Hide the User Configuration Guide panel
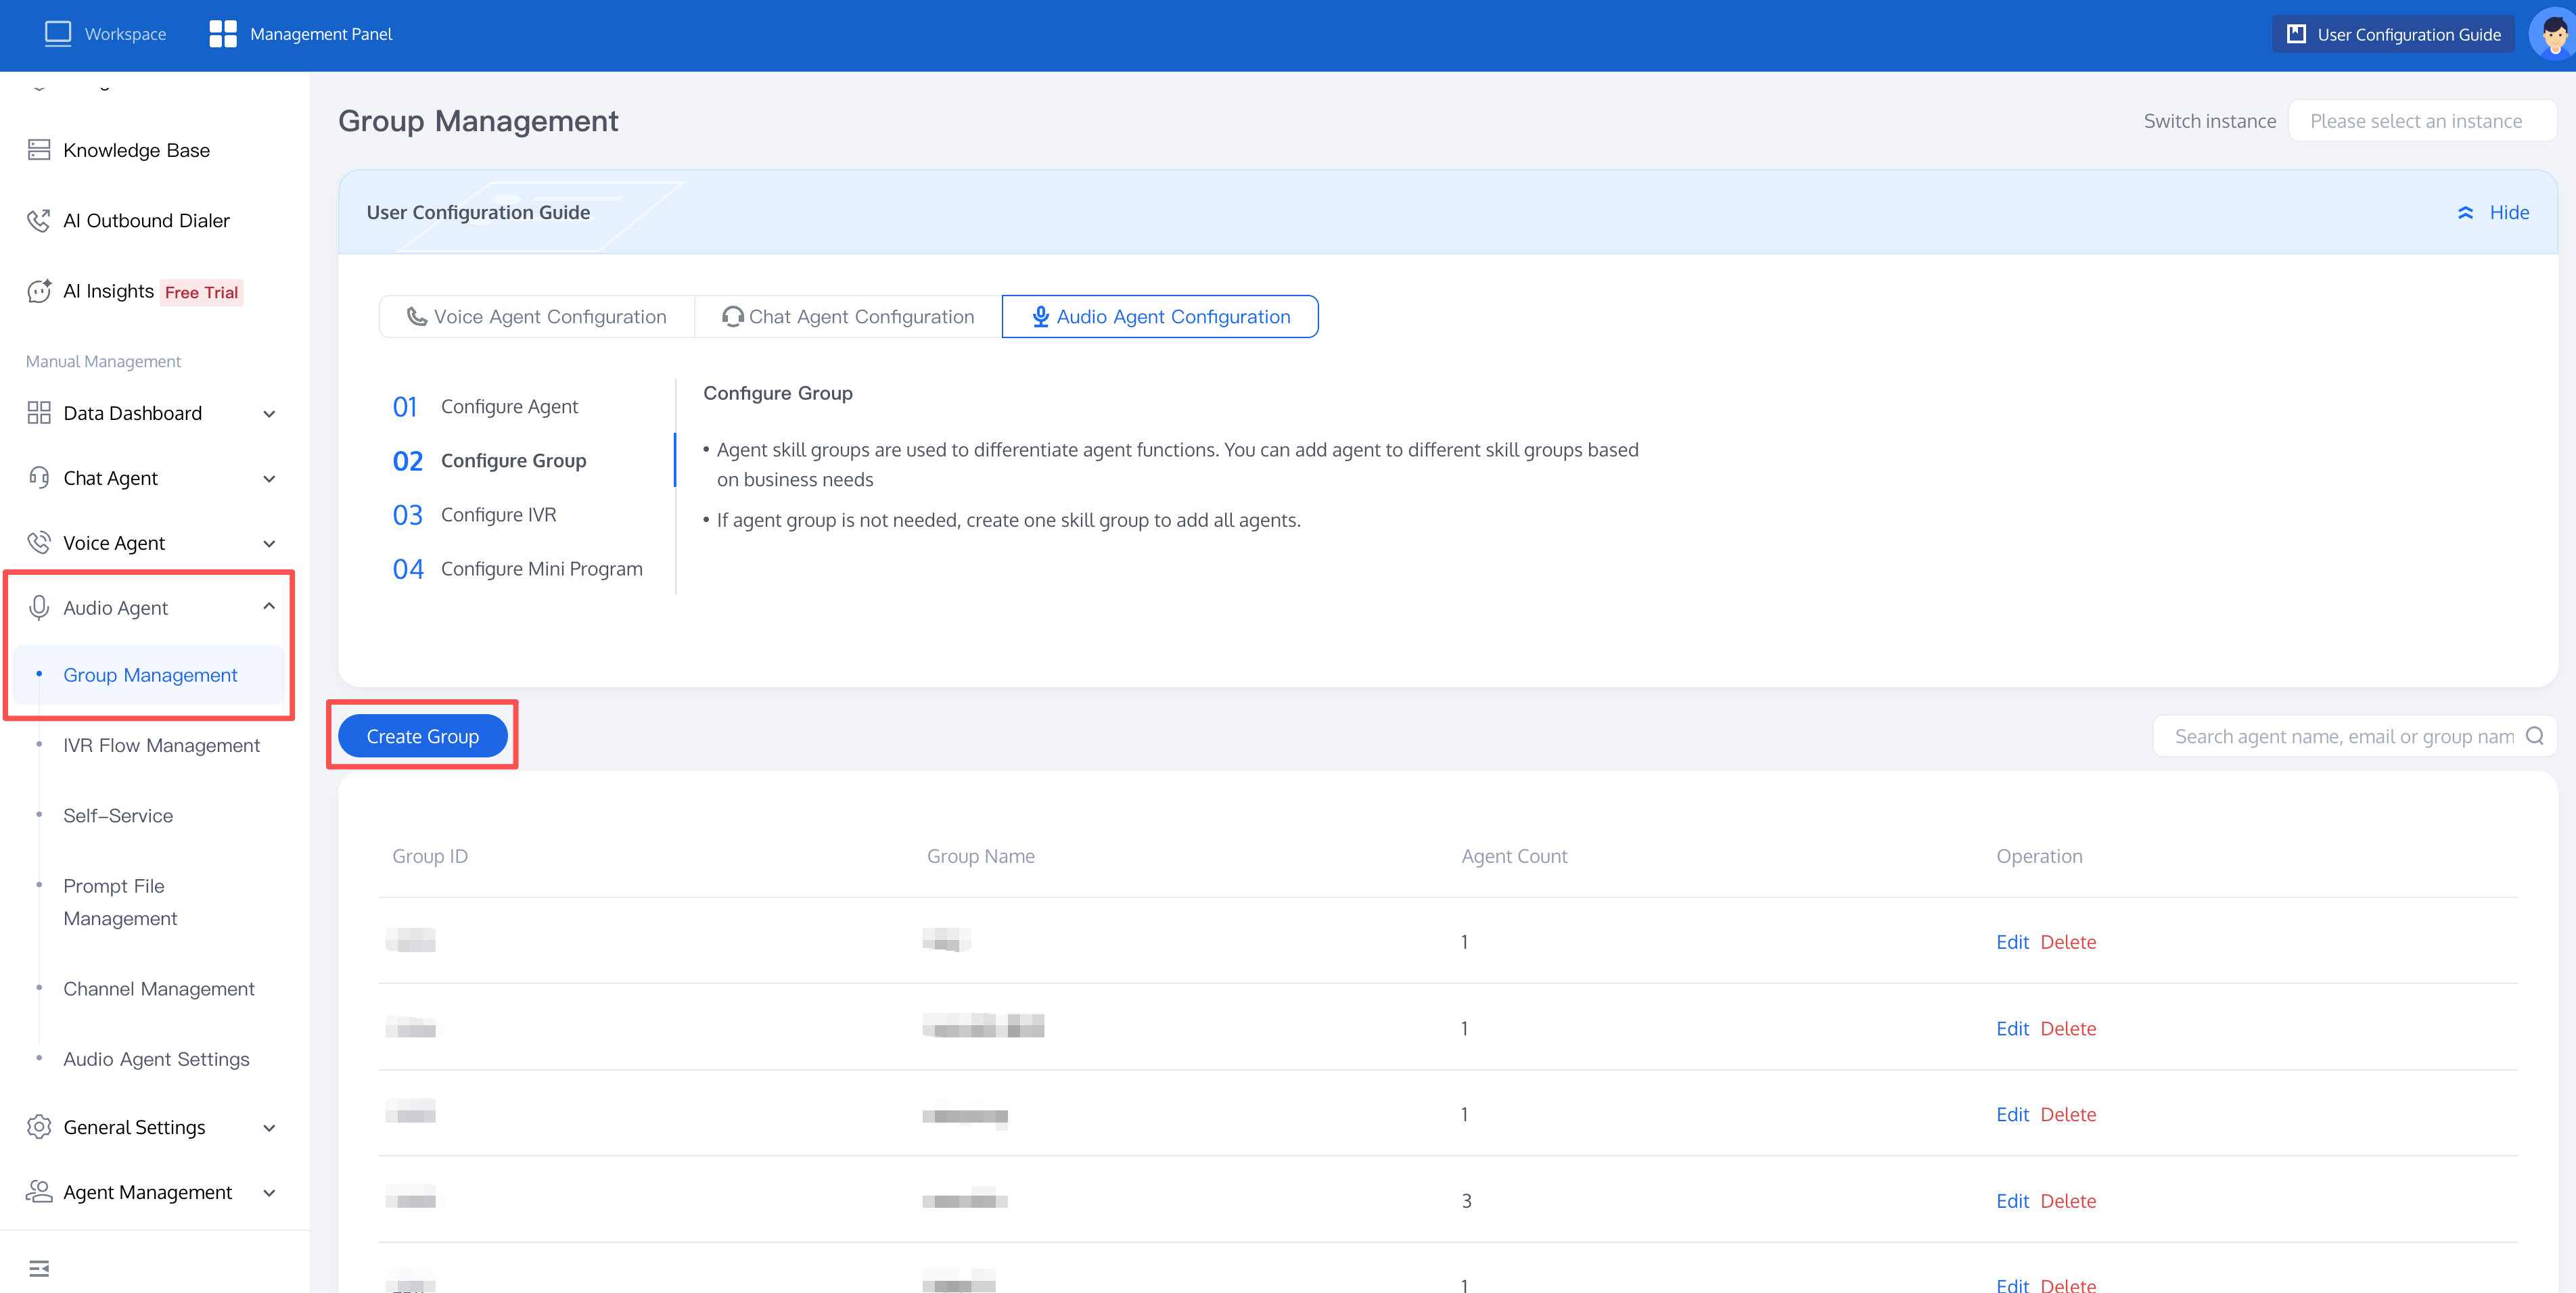The width and height of the screenshot is (2576, 1293). coord(2493,212)
